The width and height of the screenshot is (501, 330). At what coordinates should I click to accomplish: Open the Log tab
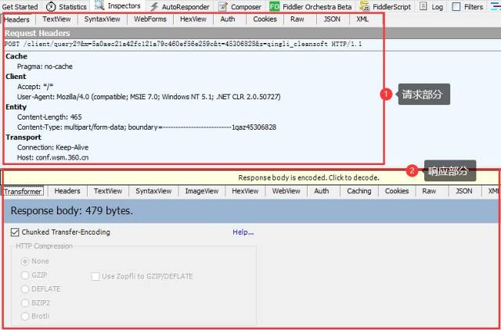(437, 7)
